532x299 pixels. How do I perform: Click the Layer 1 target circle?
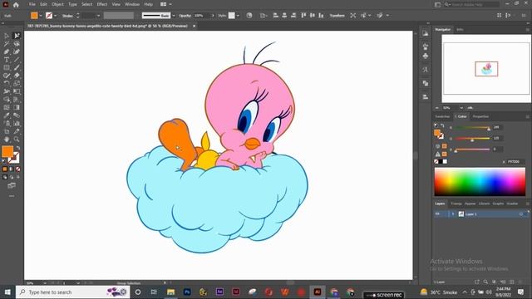(x=521, y=214)
